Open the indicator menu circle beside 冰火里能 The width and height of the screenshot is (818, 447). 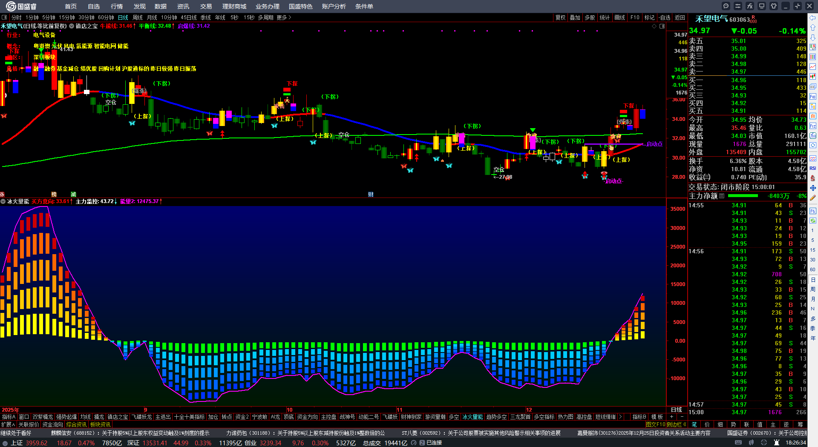coord(3,201)
